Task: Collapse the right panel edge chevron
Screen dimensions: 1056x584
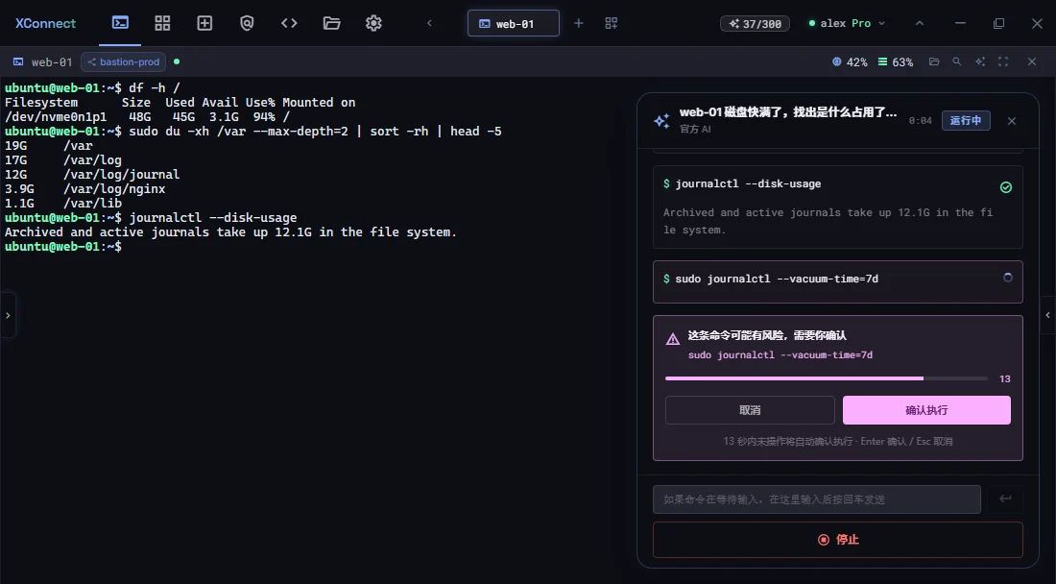Action: [1048, 315]
